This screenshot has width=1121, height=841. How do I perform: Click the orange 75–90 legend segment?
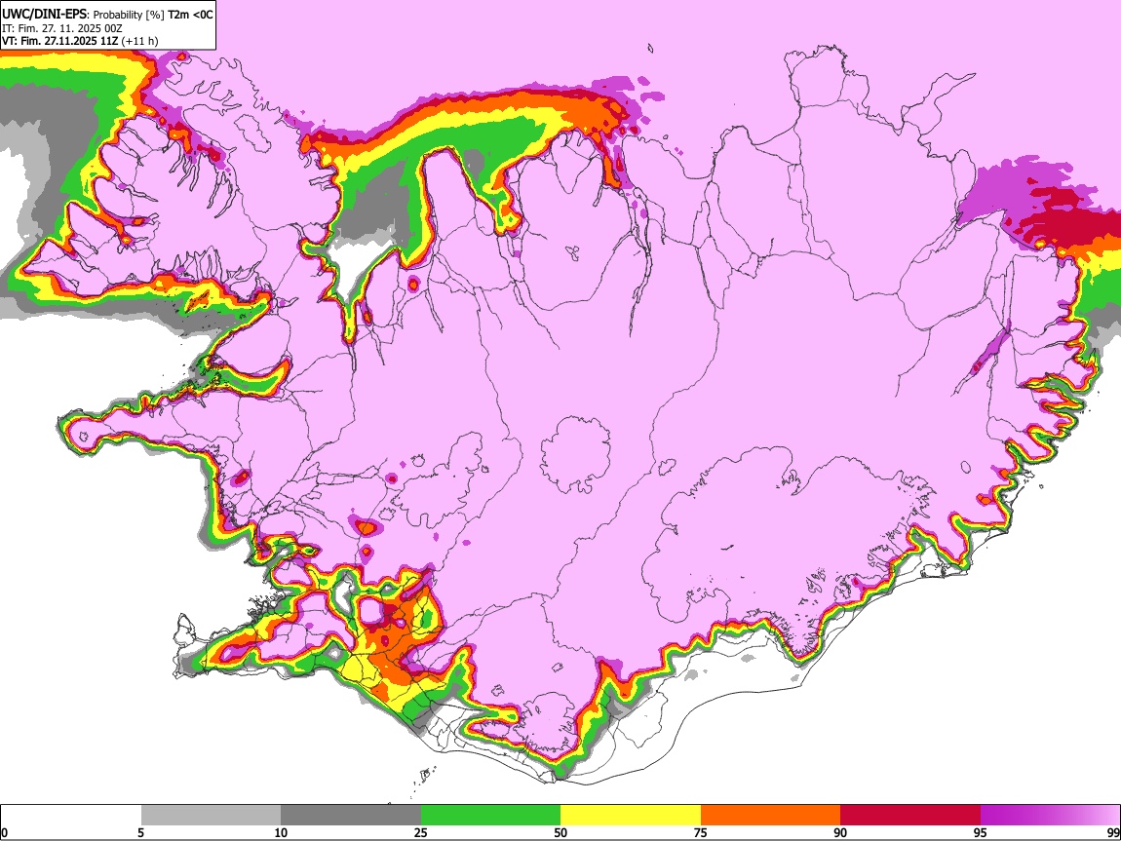770,816
